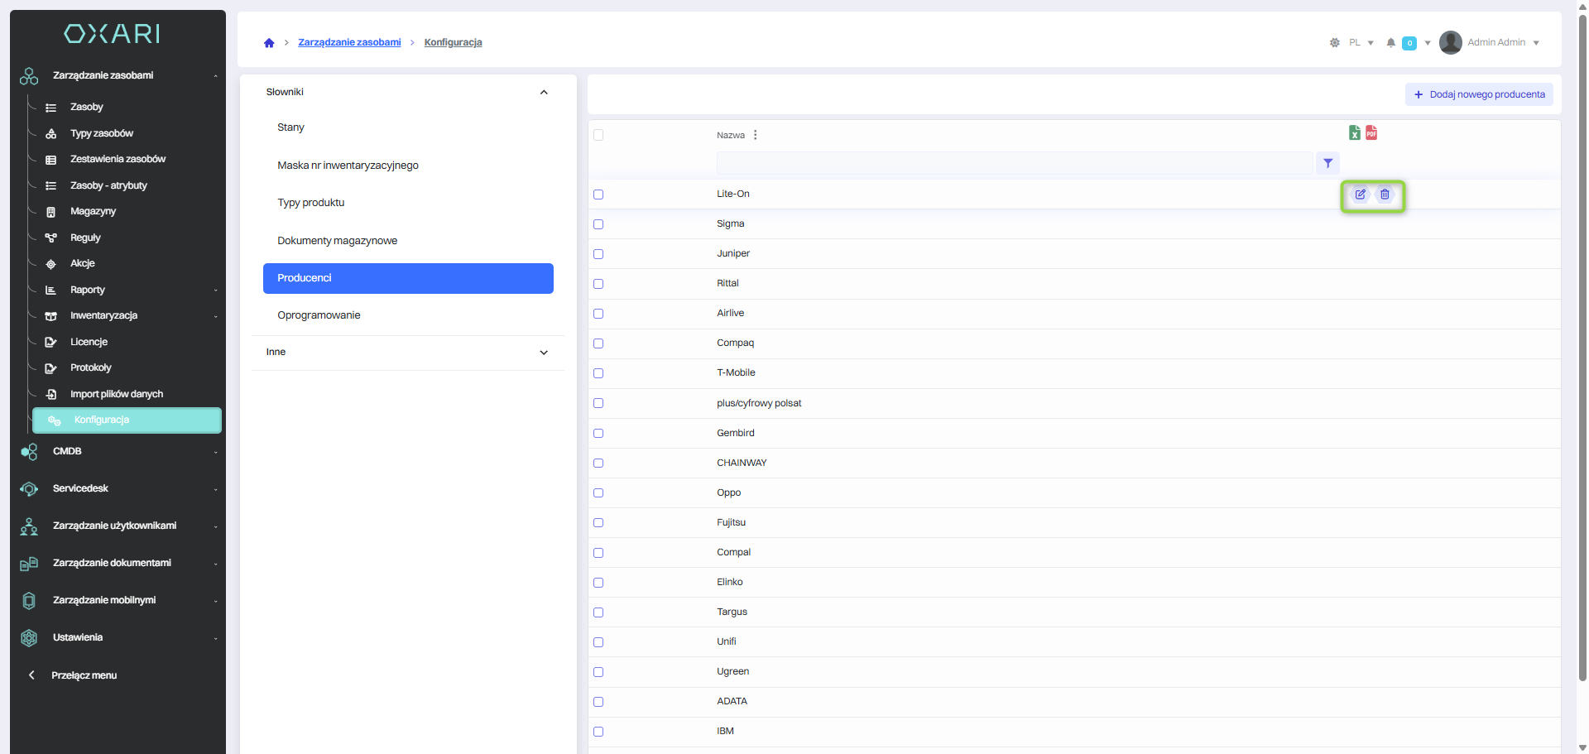The image size is (1589, 754).
Task: Check the Sigma row checkbox
Action: coord(598,224)
